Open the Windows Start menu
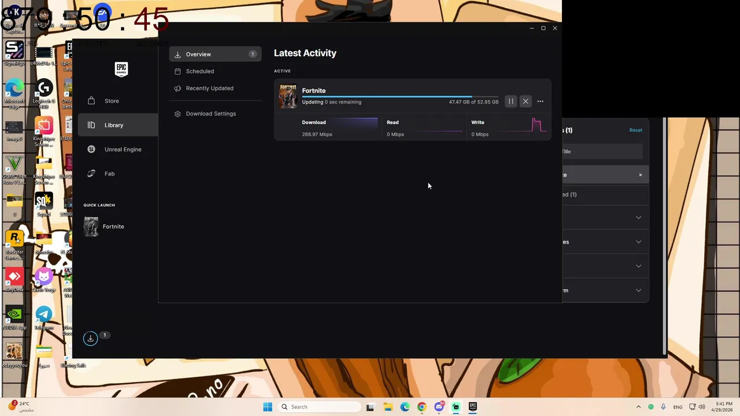This screenshot has width=740, height=416. (x=268, y=407)
